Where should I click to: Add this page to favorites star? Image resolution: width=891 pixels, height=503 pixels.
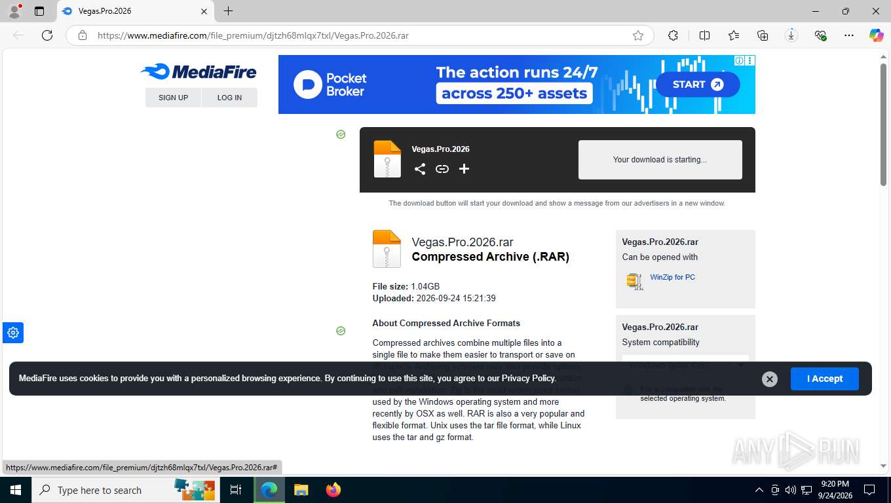(x=638, y=35)
